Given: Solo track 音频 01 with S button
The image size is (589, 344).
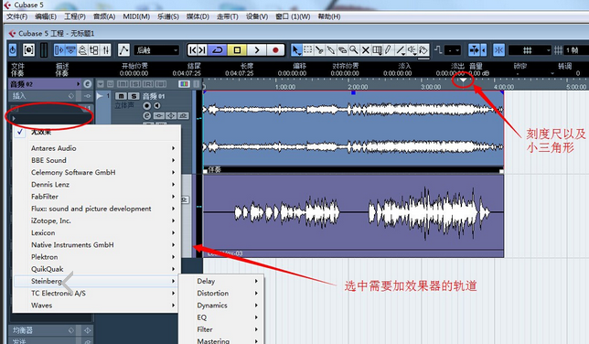Looking at the screenshot, I should 134,96.
